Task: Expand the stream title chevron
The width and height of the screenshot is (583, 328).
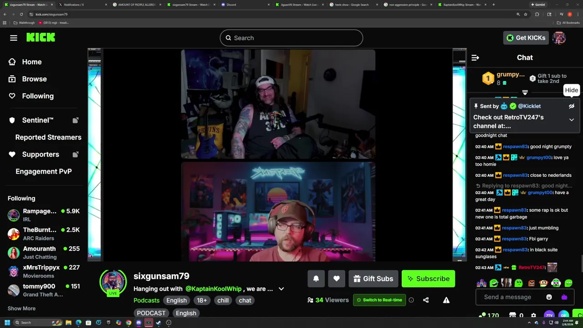Action: (x=281, y=289)
